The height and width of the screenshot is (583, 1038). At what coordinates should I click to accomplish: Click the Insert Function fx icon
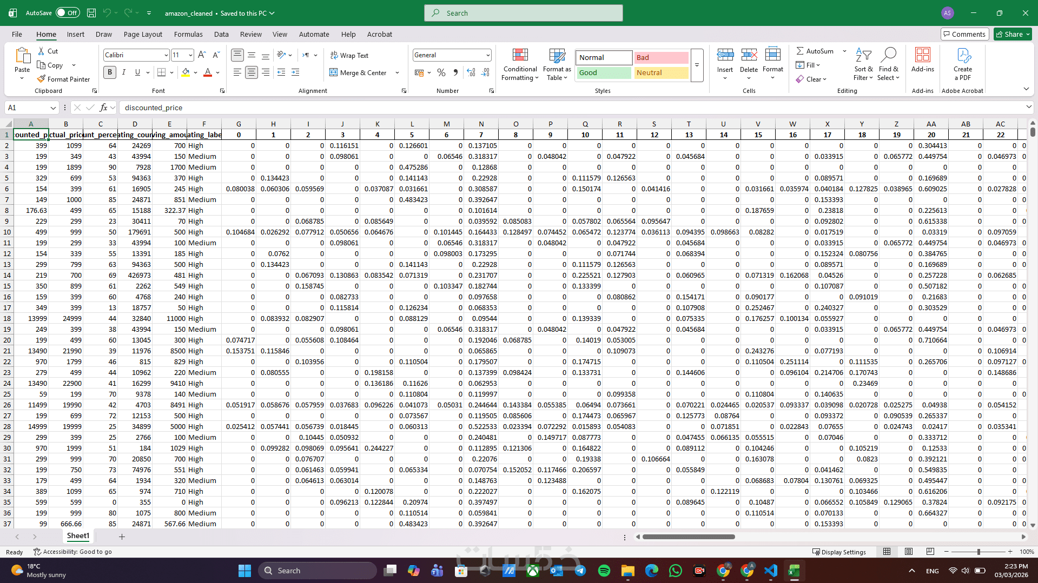click(103, 108)
